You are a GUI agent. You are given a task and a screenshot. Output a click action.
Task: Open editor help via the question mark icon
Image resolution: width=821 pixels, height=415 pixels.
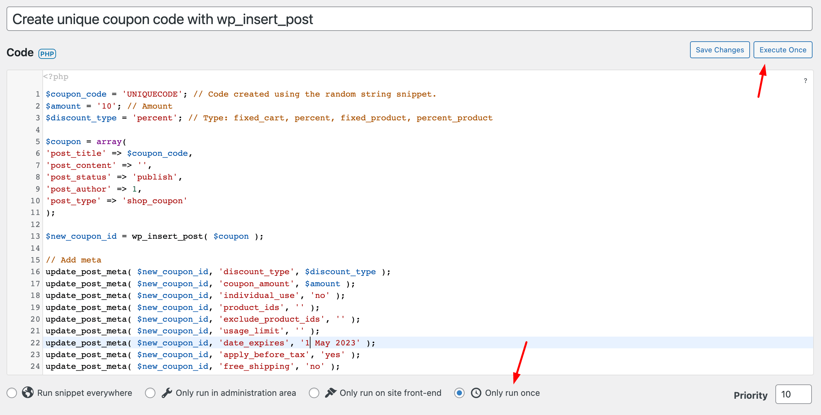pos(805,80)
